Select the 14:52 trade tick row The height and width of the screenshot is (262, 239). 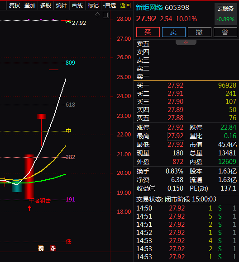click(186, 233)
